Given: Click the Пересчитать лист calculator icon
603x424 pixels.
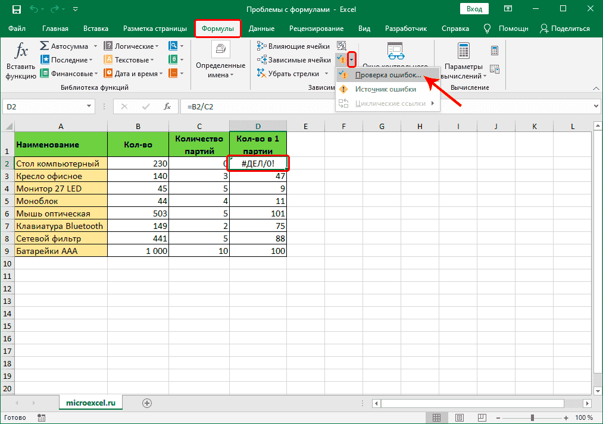Looking at the screenshot, I should tap(495, 68).
